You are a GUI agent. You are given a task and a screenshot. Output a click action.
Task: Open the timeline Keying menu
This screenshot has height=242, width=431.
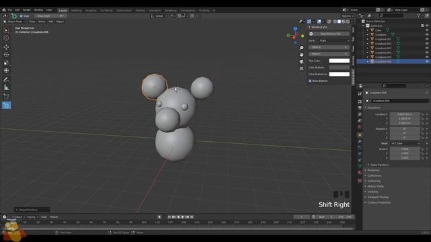point(32,217)
